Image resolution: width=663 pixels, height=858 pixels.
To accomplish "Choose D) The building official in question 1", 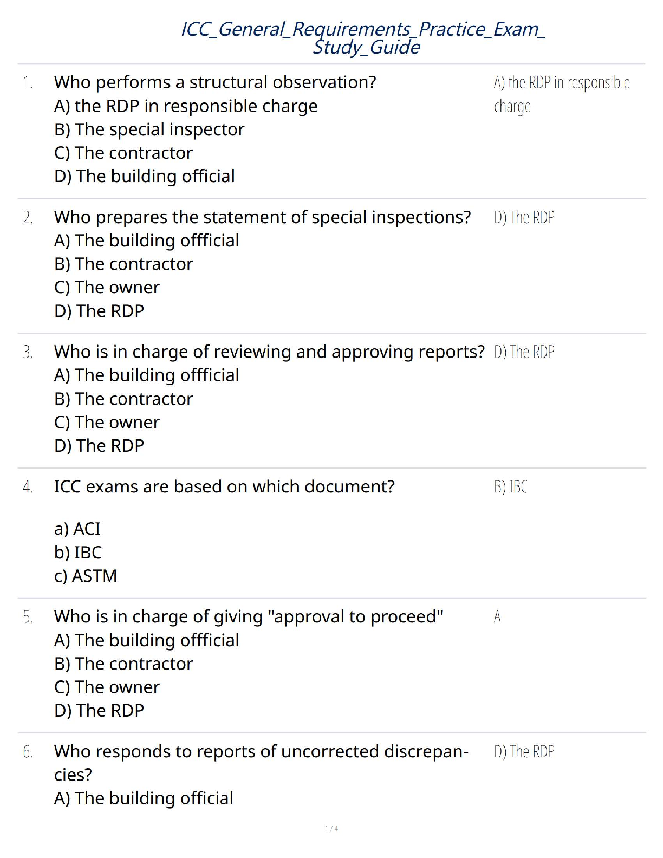I will click(x=145, y=177).
